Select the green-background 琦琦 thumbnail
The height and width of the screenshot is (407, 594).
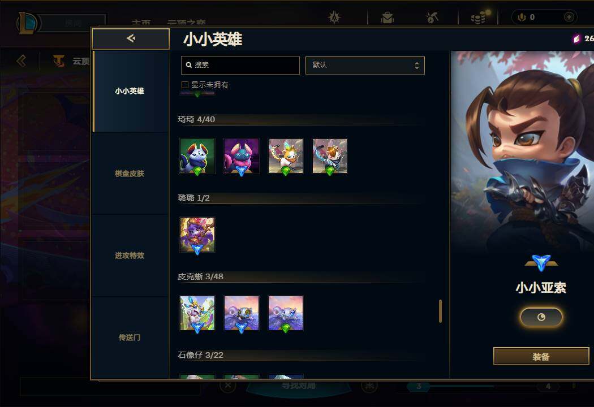point(197,156)
